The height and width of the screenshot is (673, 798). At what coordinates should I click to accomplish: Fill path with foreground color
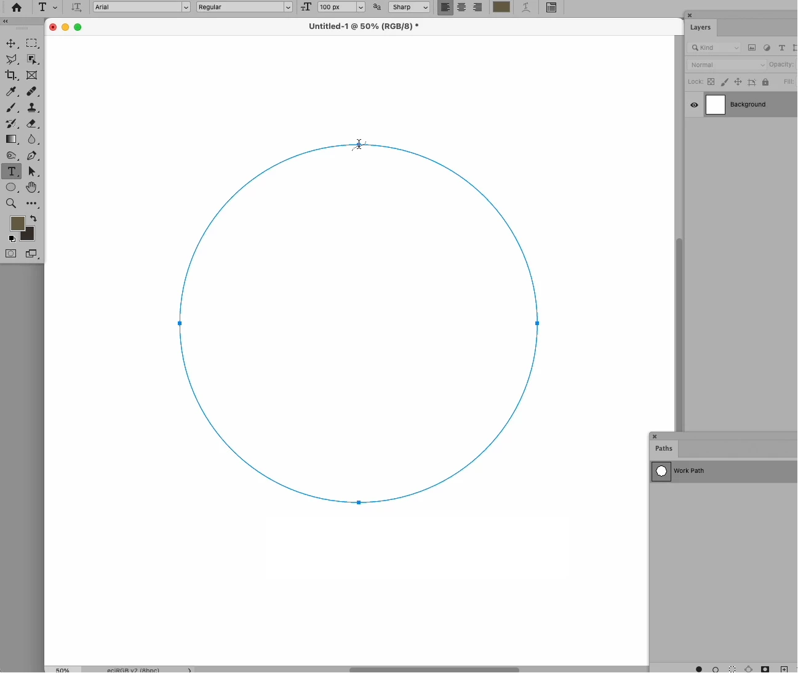(699, 669)
